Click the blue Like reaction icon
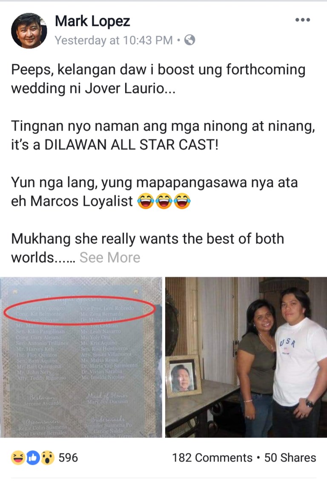 (x=33, y=458)
